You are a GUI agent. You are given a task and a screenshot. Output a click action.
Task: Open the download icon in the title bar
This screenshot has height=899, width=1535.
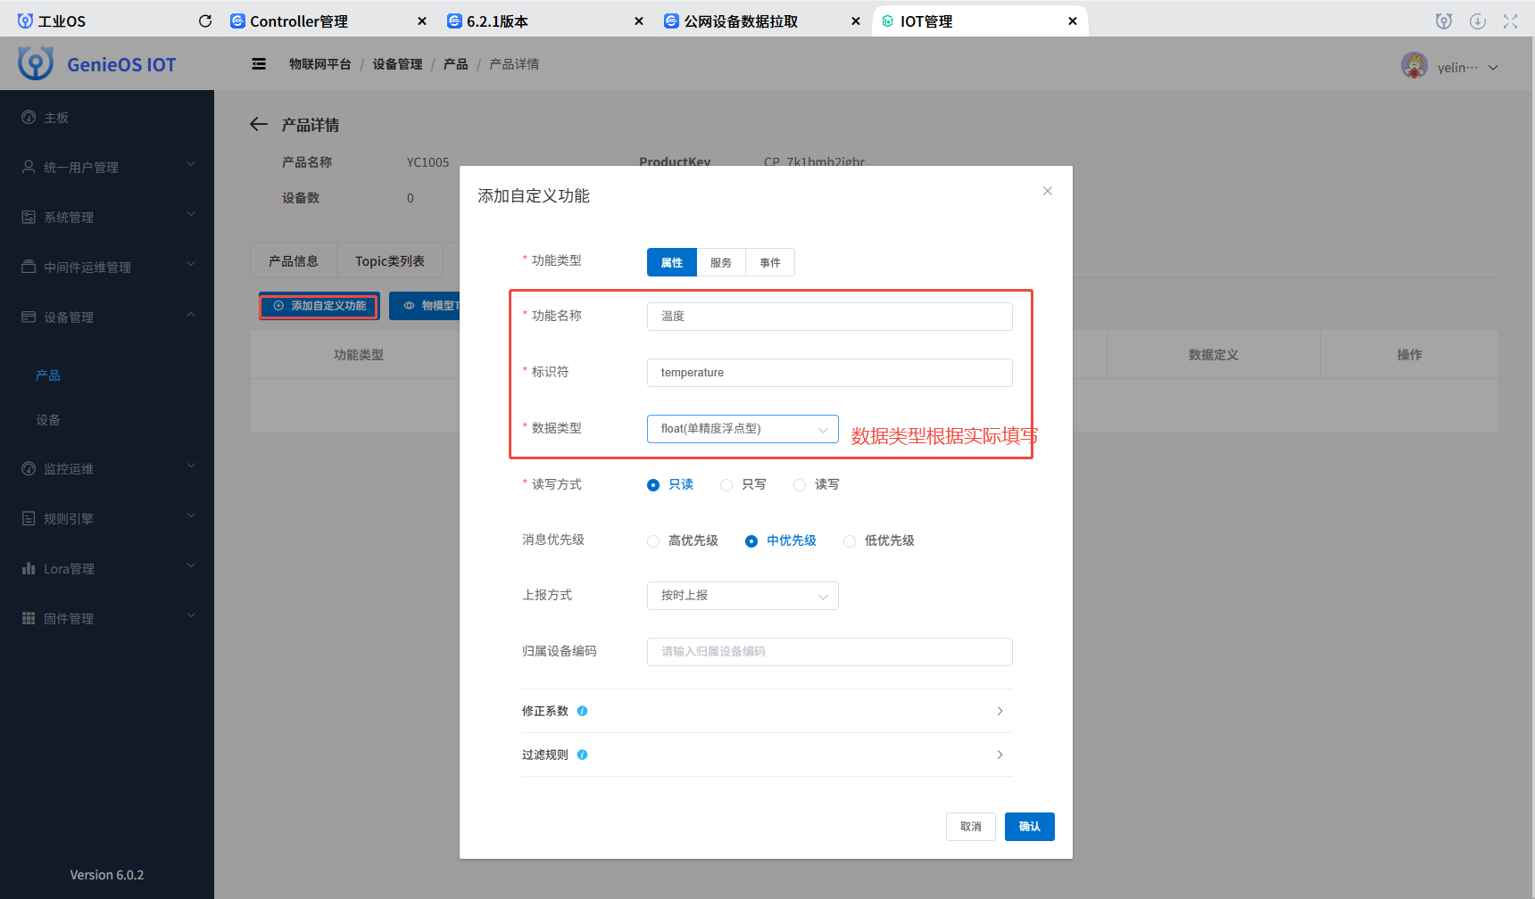point(1478,20)
